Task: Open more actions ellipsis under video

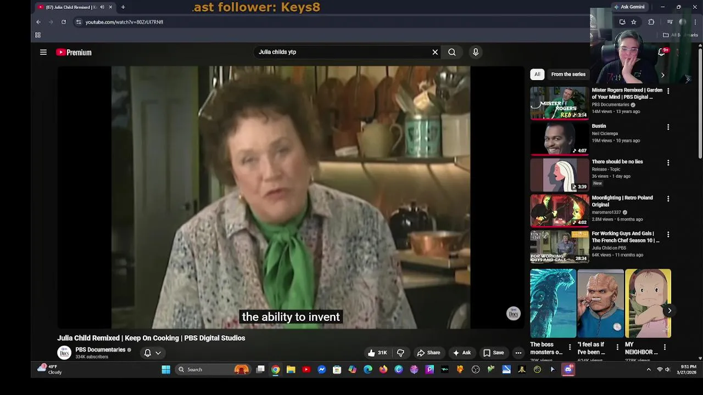Action: tap(518, 353)
